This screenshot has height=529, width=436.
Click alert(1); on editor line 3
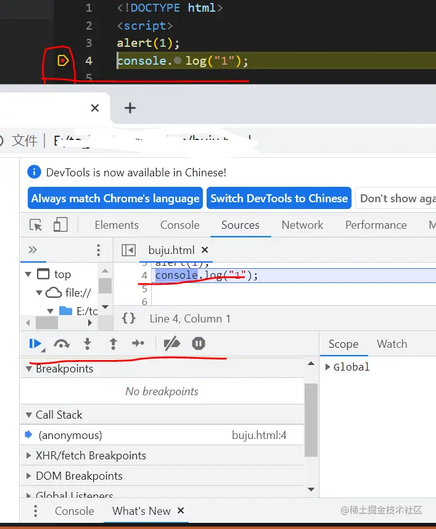point(148,43)
